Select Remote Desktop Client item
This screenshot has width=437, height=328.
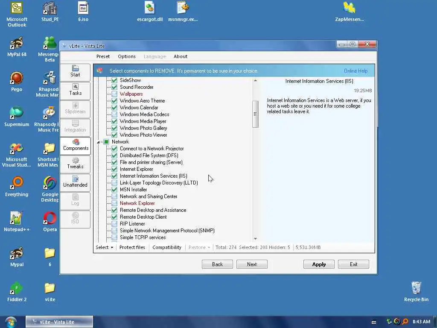pyautogui.click(x=143, y=217)
